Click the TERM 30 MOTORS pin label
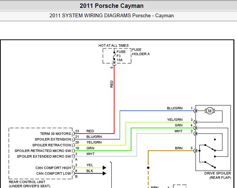Screen dimensions: 237x188 55,134
